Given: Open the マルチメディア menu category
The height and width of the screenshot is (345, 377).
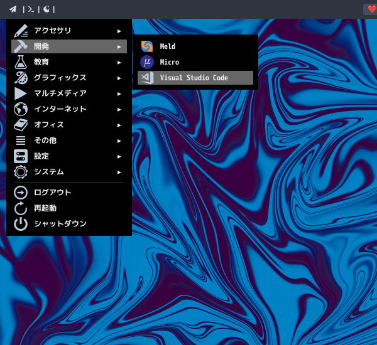Looking at the screenshot, I should pos(69,93).
